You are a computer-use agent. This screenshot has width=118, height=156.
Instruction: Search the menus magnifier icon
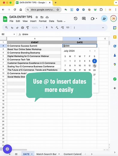7,28
